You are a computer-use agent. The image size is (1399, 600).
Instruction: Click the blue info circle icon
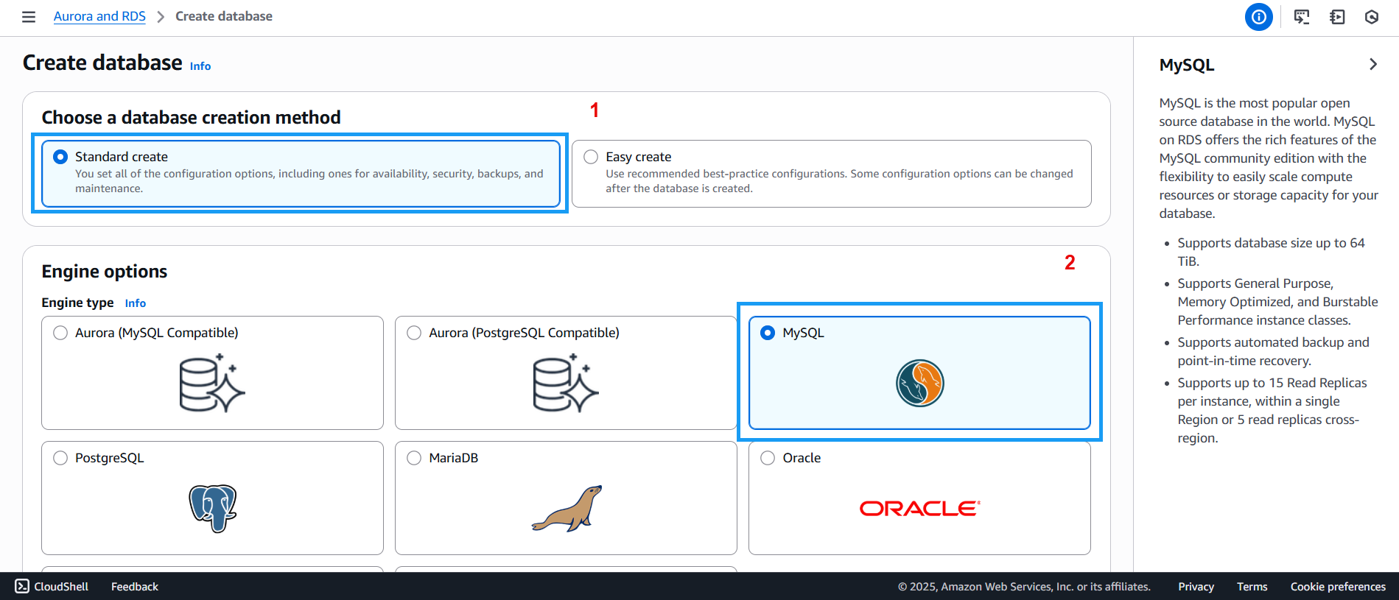[1259, 17]
